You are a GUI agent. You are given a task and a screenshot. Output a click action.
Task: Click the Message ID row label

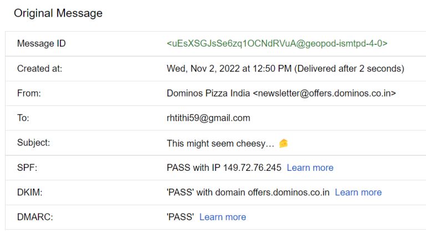pos(41,43)
